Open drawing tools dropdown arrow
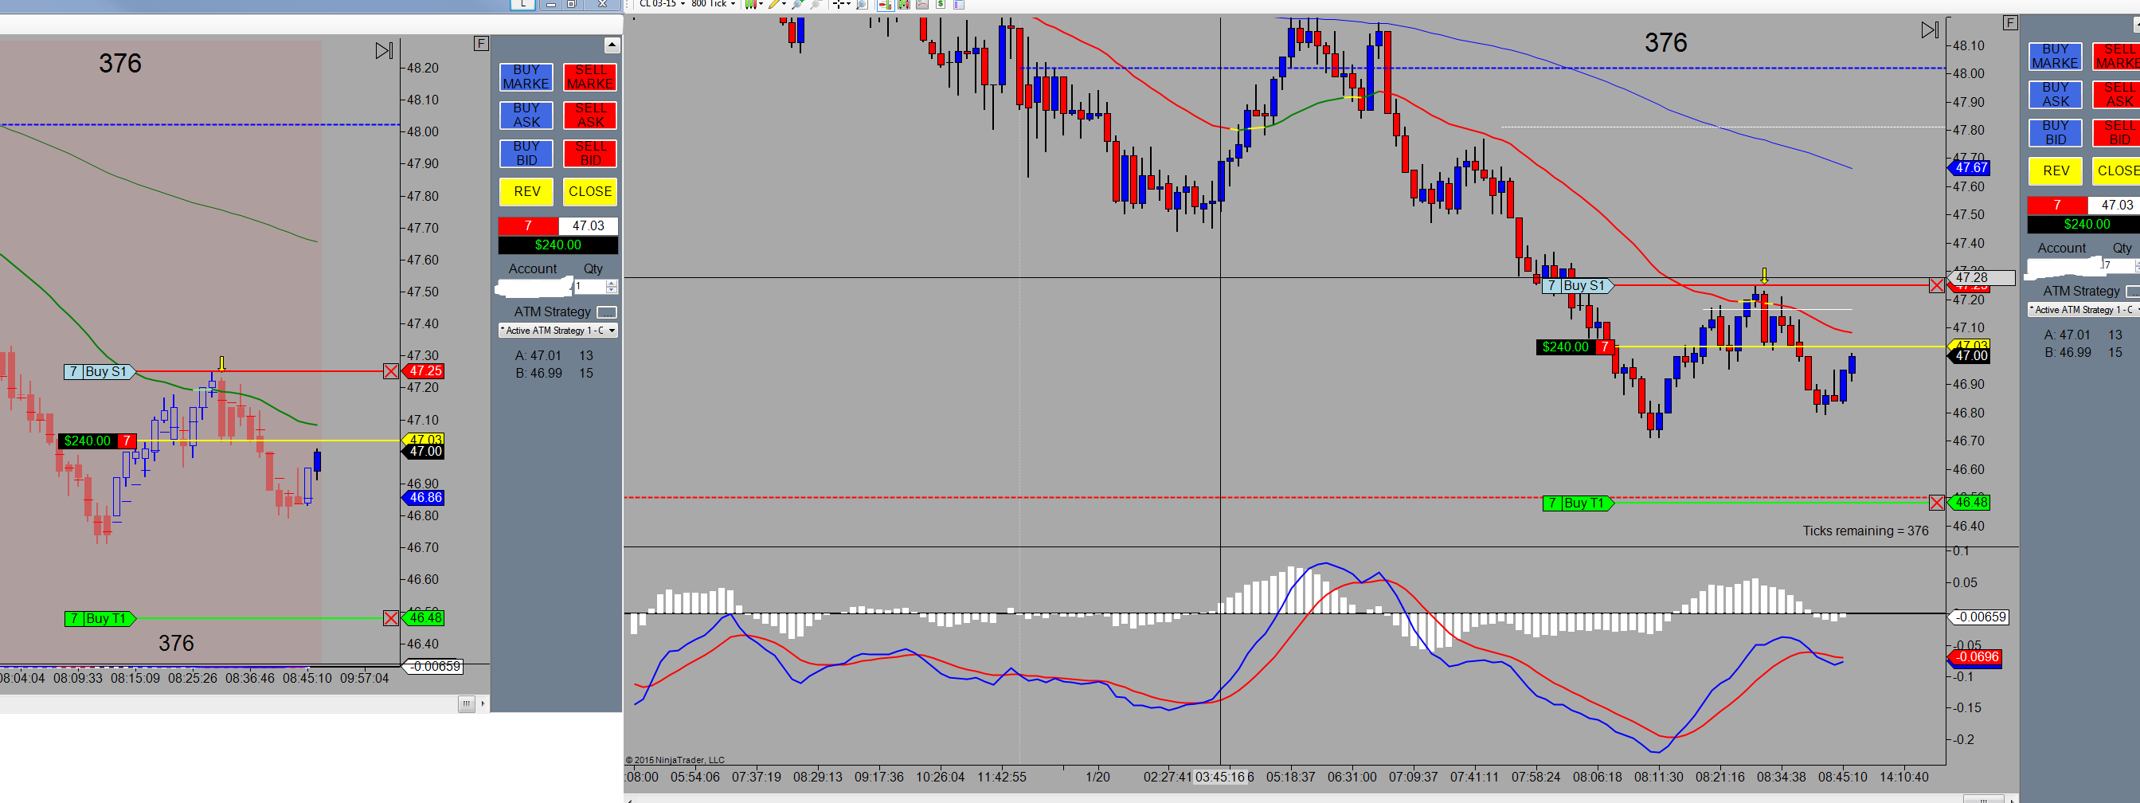This screenshot has width=2140, height=803. [x=784, y=3]
